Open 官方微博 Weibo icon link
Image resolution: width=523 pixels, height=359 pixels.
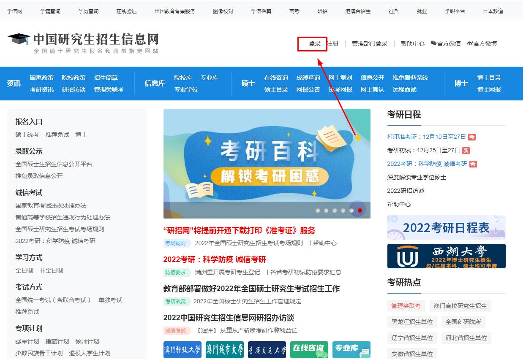click(x=482, y=43)
